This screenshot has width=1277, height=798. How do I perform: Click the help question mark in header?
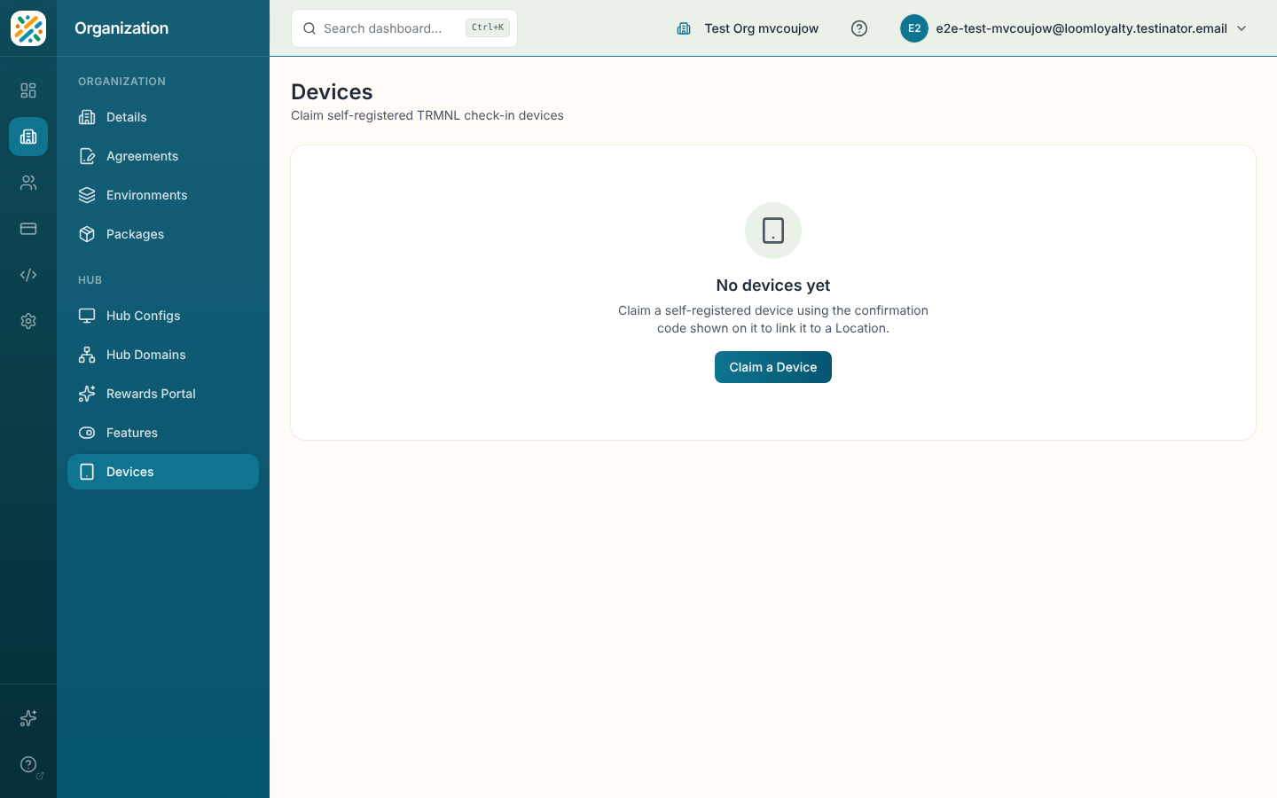coord(859,28)
